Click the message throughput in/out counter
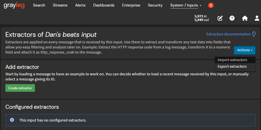The width and height of the screenshot is (261, 130). point(202,18)
